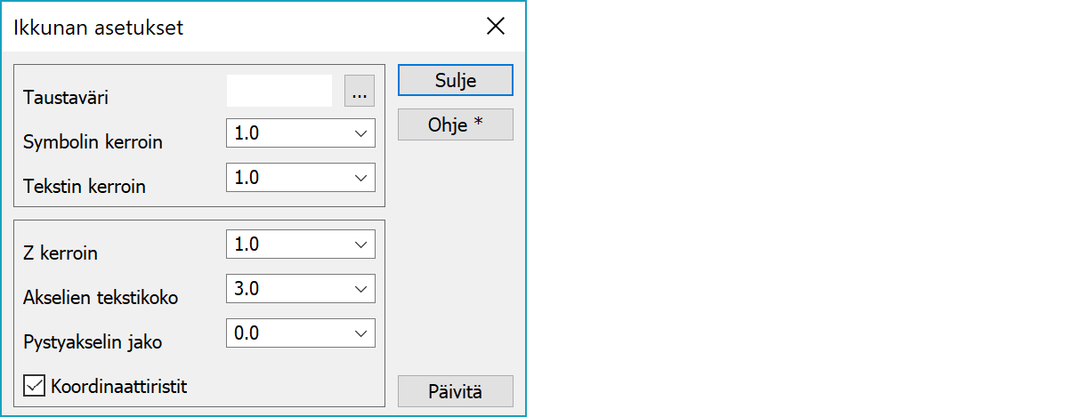Uncheck the Koordinaattiristit checkbox
This screenshot has height=417, width=1068.
(35, 386)
